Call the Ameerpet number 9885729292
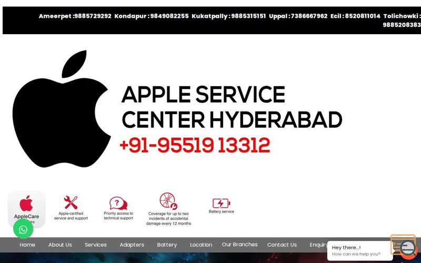 point(93,16)
